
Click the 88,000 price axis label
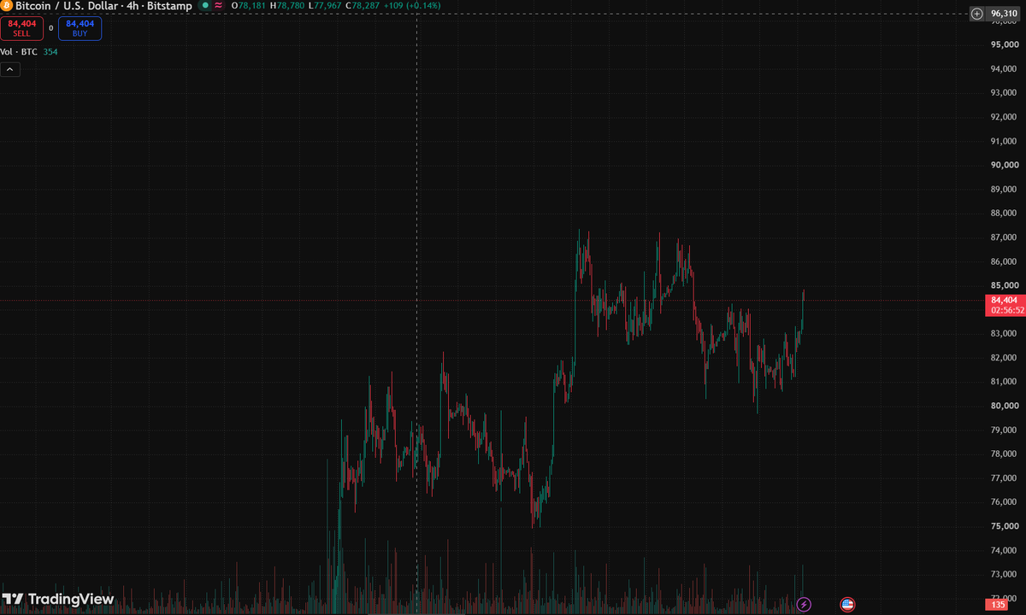pyautogui.click(x=1004, y=213)
